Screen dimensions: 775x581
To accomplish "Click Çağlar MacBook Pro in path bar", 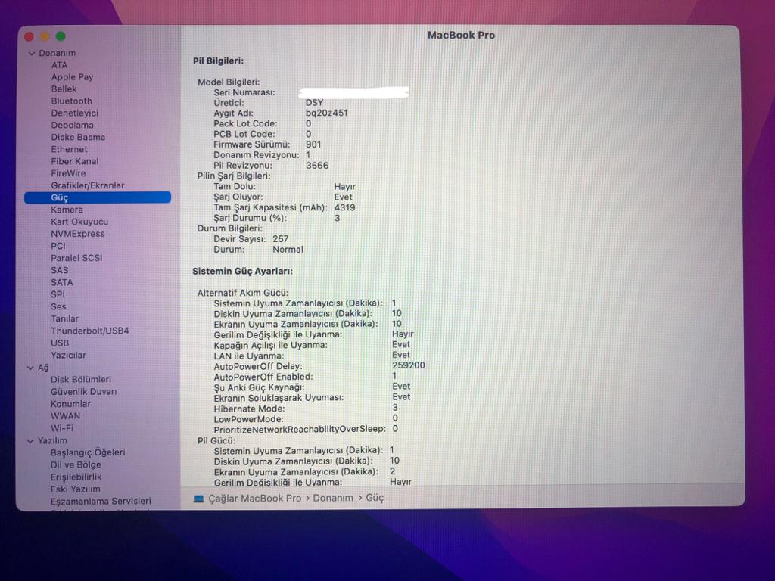I will point(254,499).
